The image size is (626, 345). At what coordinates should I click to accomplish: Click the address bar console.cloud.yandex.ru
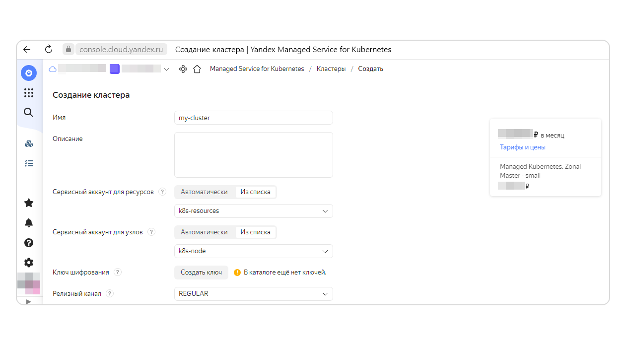[x=121, y=50]
